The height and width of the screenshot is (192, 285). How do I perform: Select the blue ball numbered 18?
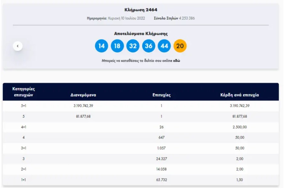point(117,46)
